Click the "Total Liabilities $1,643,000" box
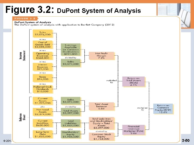 [x=71, y=123]
